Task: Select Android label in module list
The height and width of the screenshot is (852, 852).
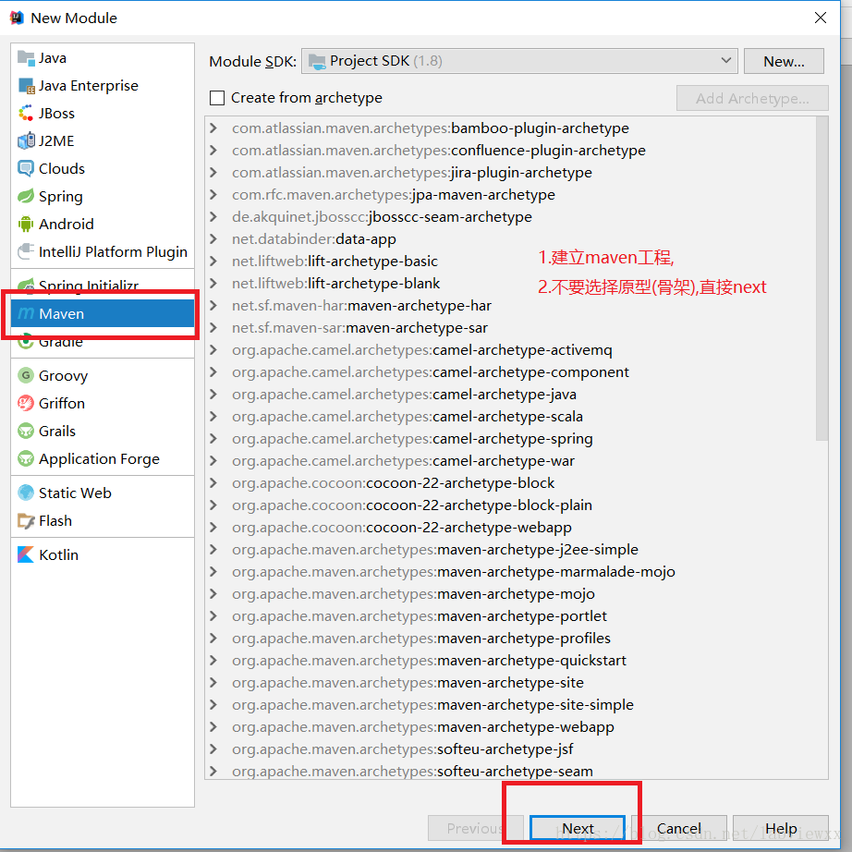Action: (x=67, y=224)
